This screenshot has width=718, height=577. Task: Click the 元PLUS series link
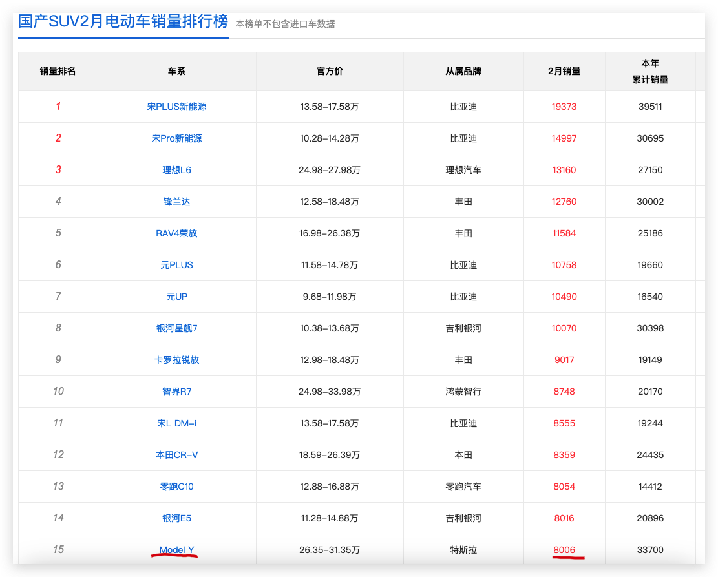click(x=176, y=265)
